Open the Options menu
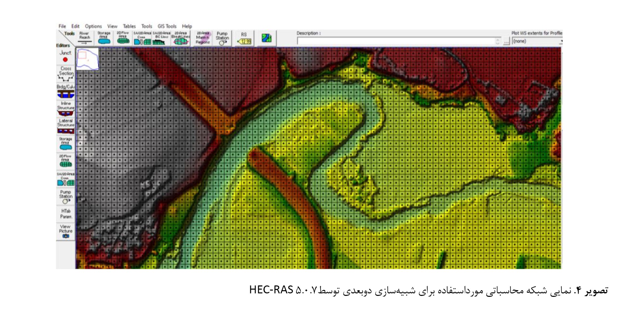This screenshot has width=628, height=329. click(93, 26)
